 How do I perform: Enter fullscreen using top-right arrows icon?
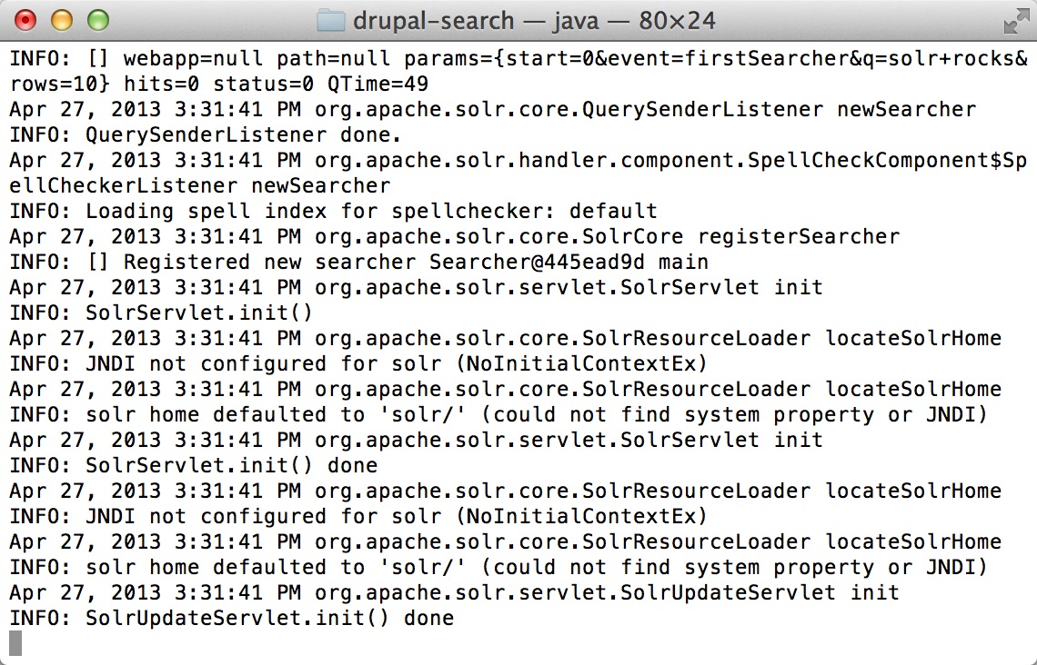pos(1016,22)
